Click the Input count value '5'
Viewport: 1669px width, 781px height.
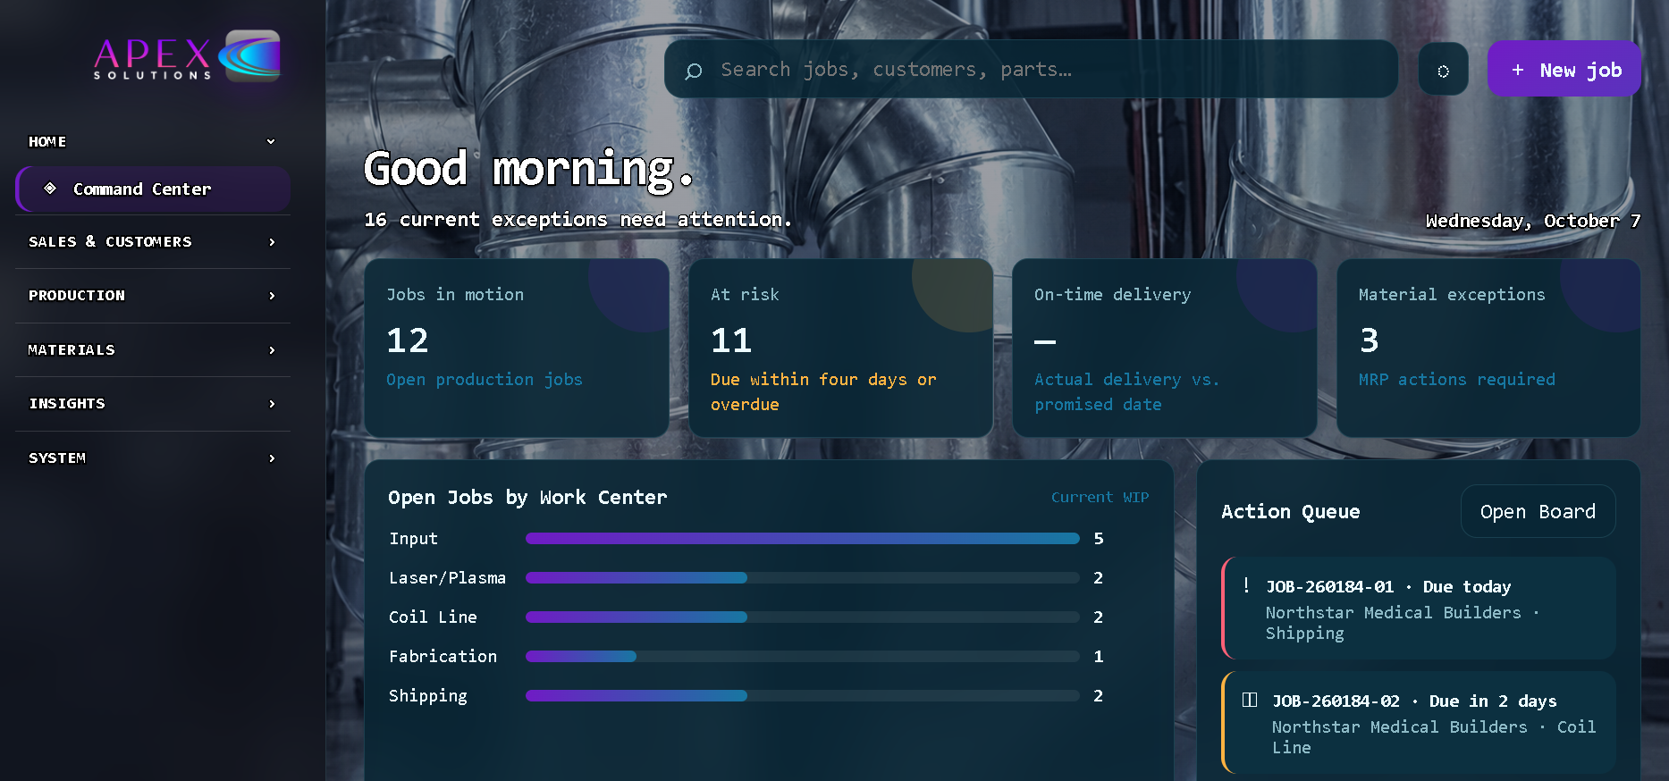pyautogui.click(x=1099, y=538)
